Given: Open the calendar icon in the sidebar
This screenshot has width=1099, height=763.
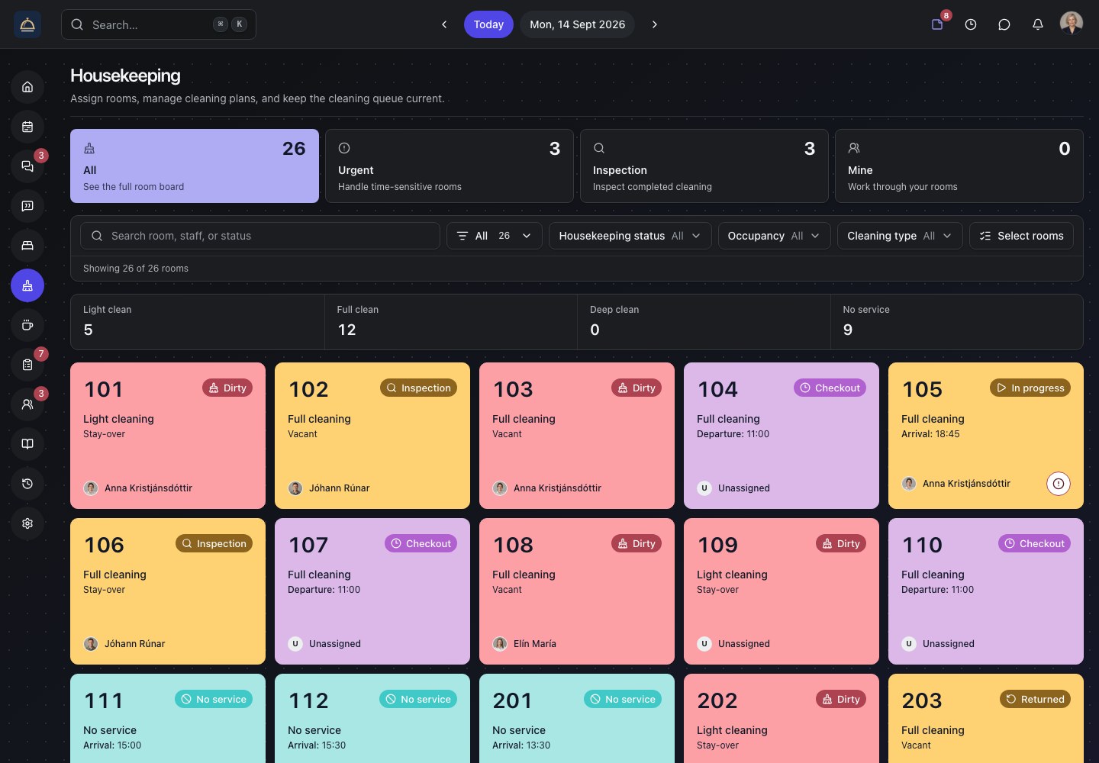Looking at the screenshot, I should pyautogui.click(x=27, y=127).
